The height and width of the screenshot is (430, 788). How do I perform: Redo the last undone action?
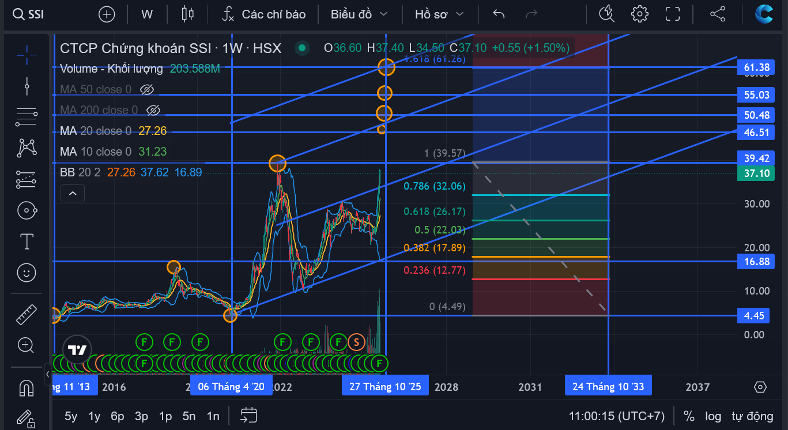531,14
